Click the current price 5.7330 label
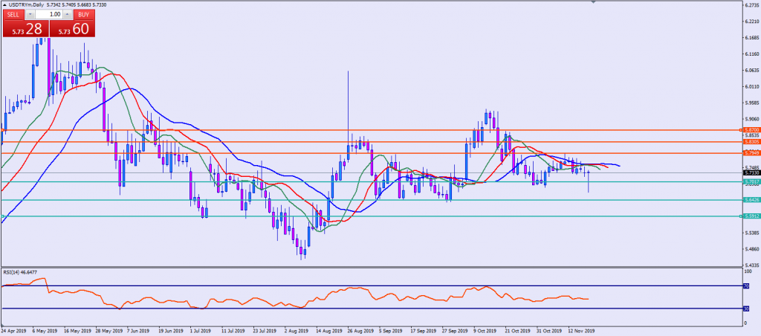761x336 pixels. 751,172
